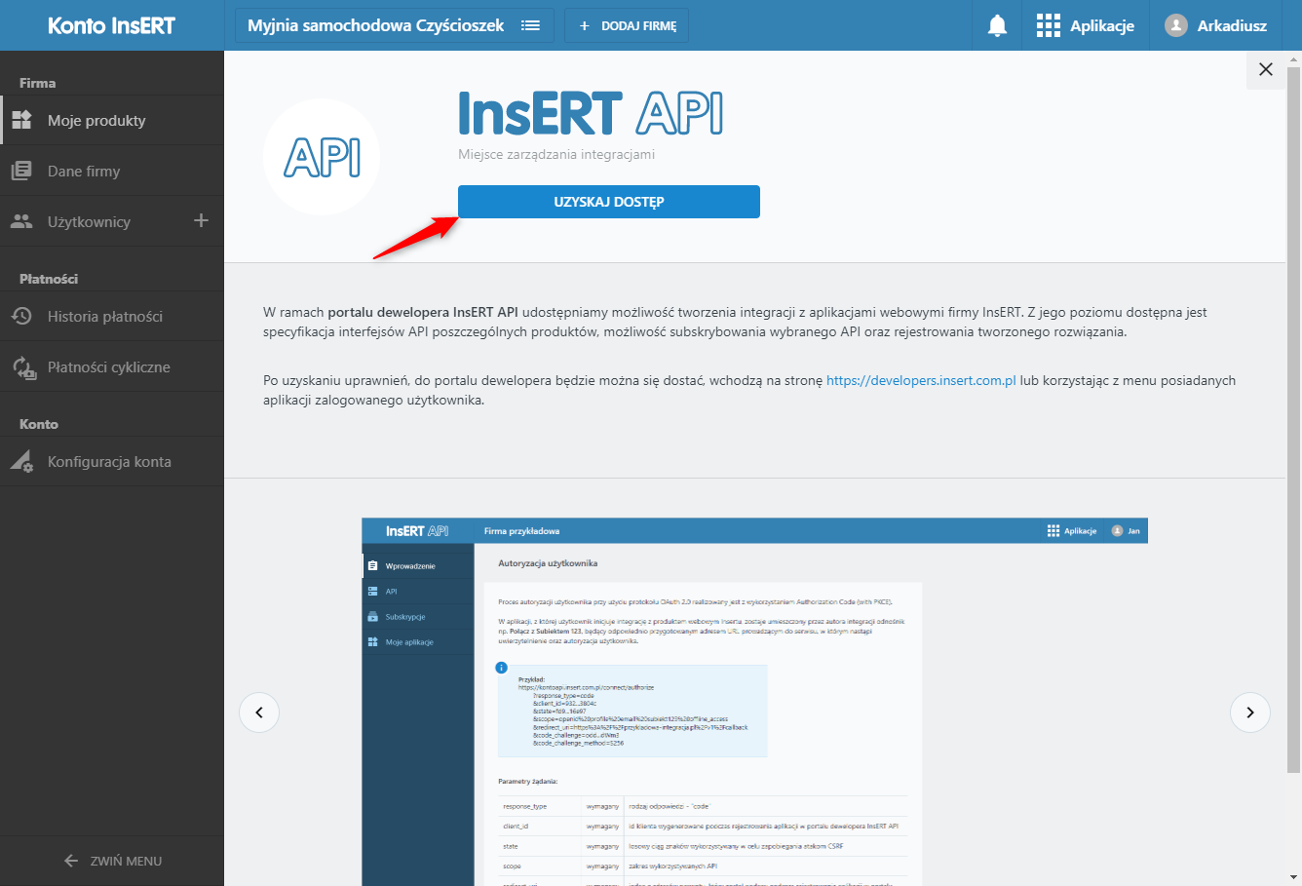Click the Moje produkty icon
Screen dimensions: 1302x886
pyautogui.click(x=21, y=121)
